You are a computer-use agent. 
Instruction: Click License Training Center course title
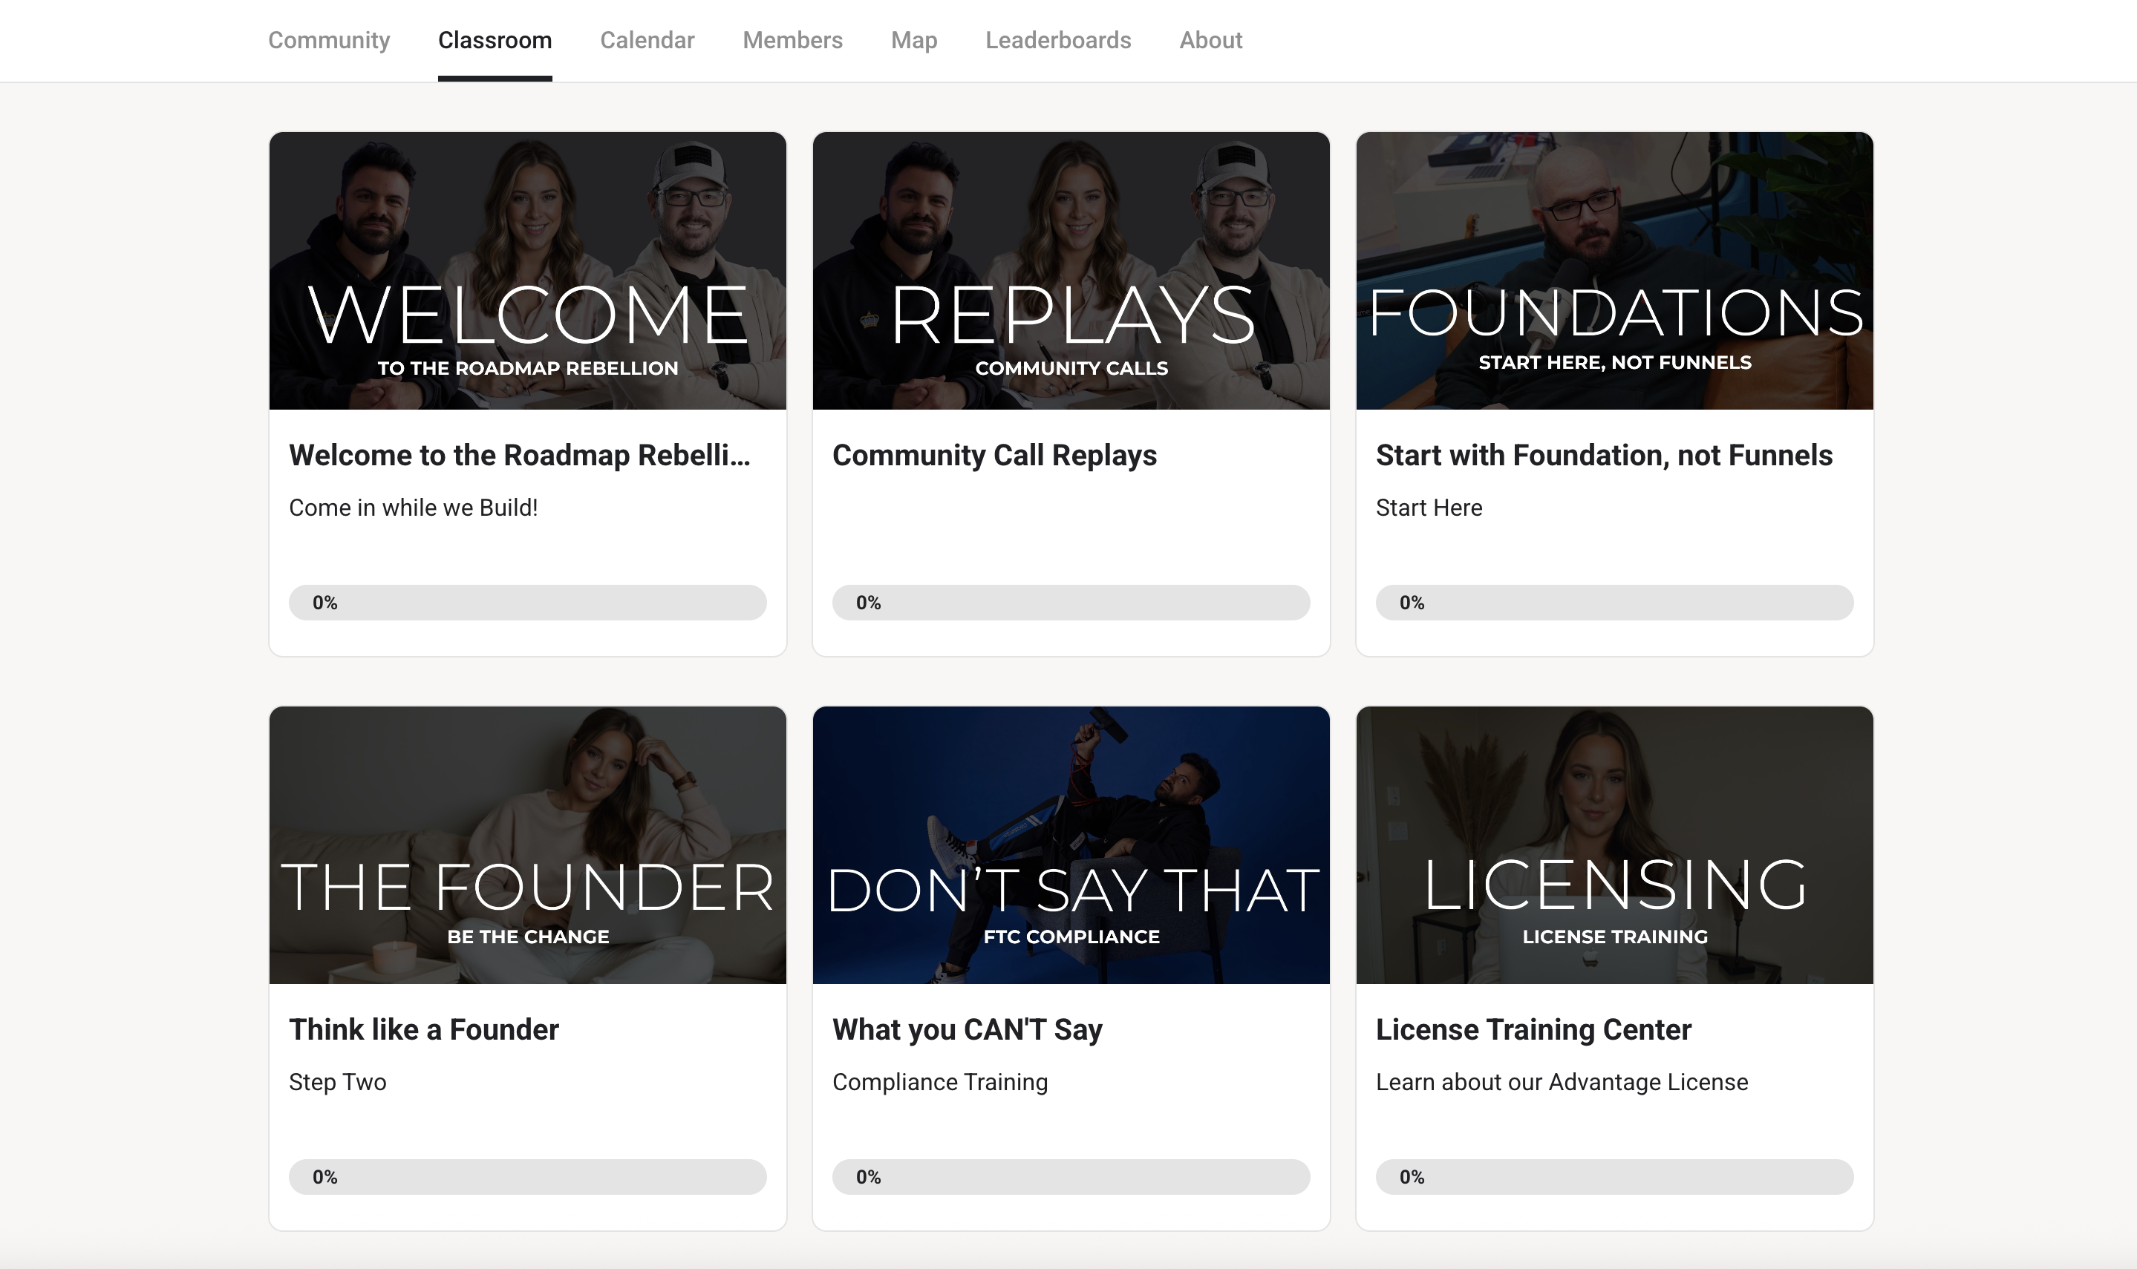(x=1533, y=1029)
